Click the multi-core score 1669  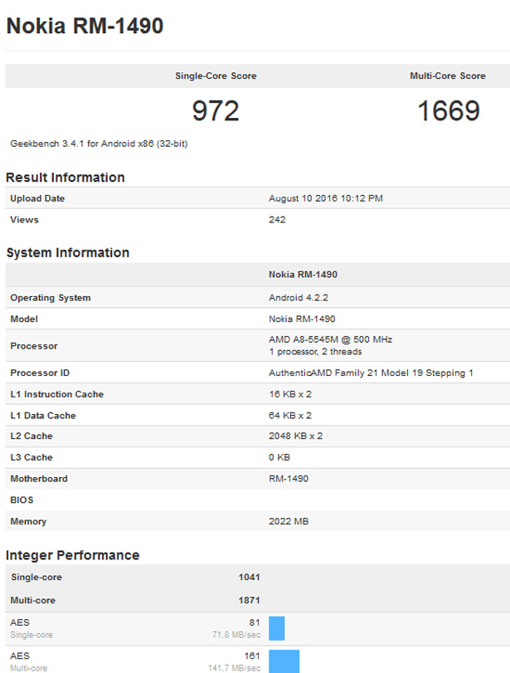(449, 110)
